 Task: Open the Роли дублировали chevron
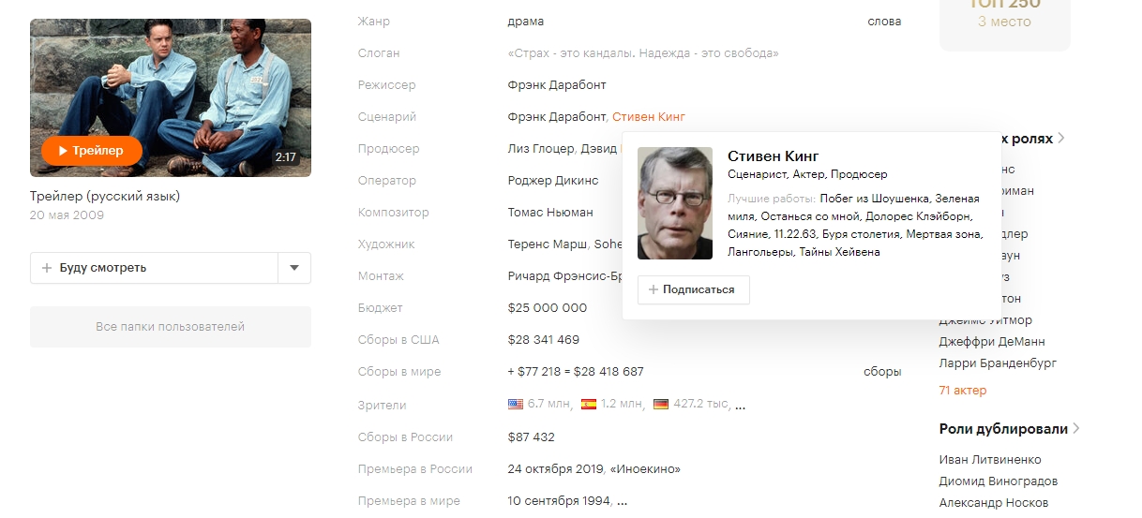[1076, 429]
